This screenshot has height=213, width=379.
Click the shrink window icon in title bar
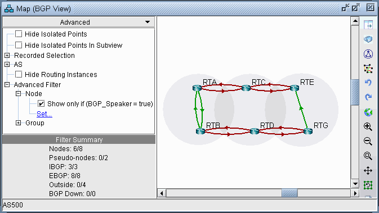(346, 8)
